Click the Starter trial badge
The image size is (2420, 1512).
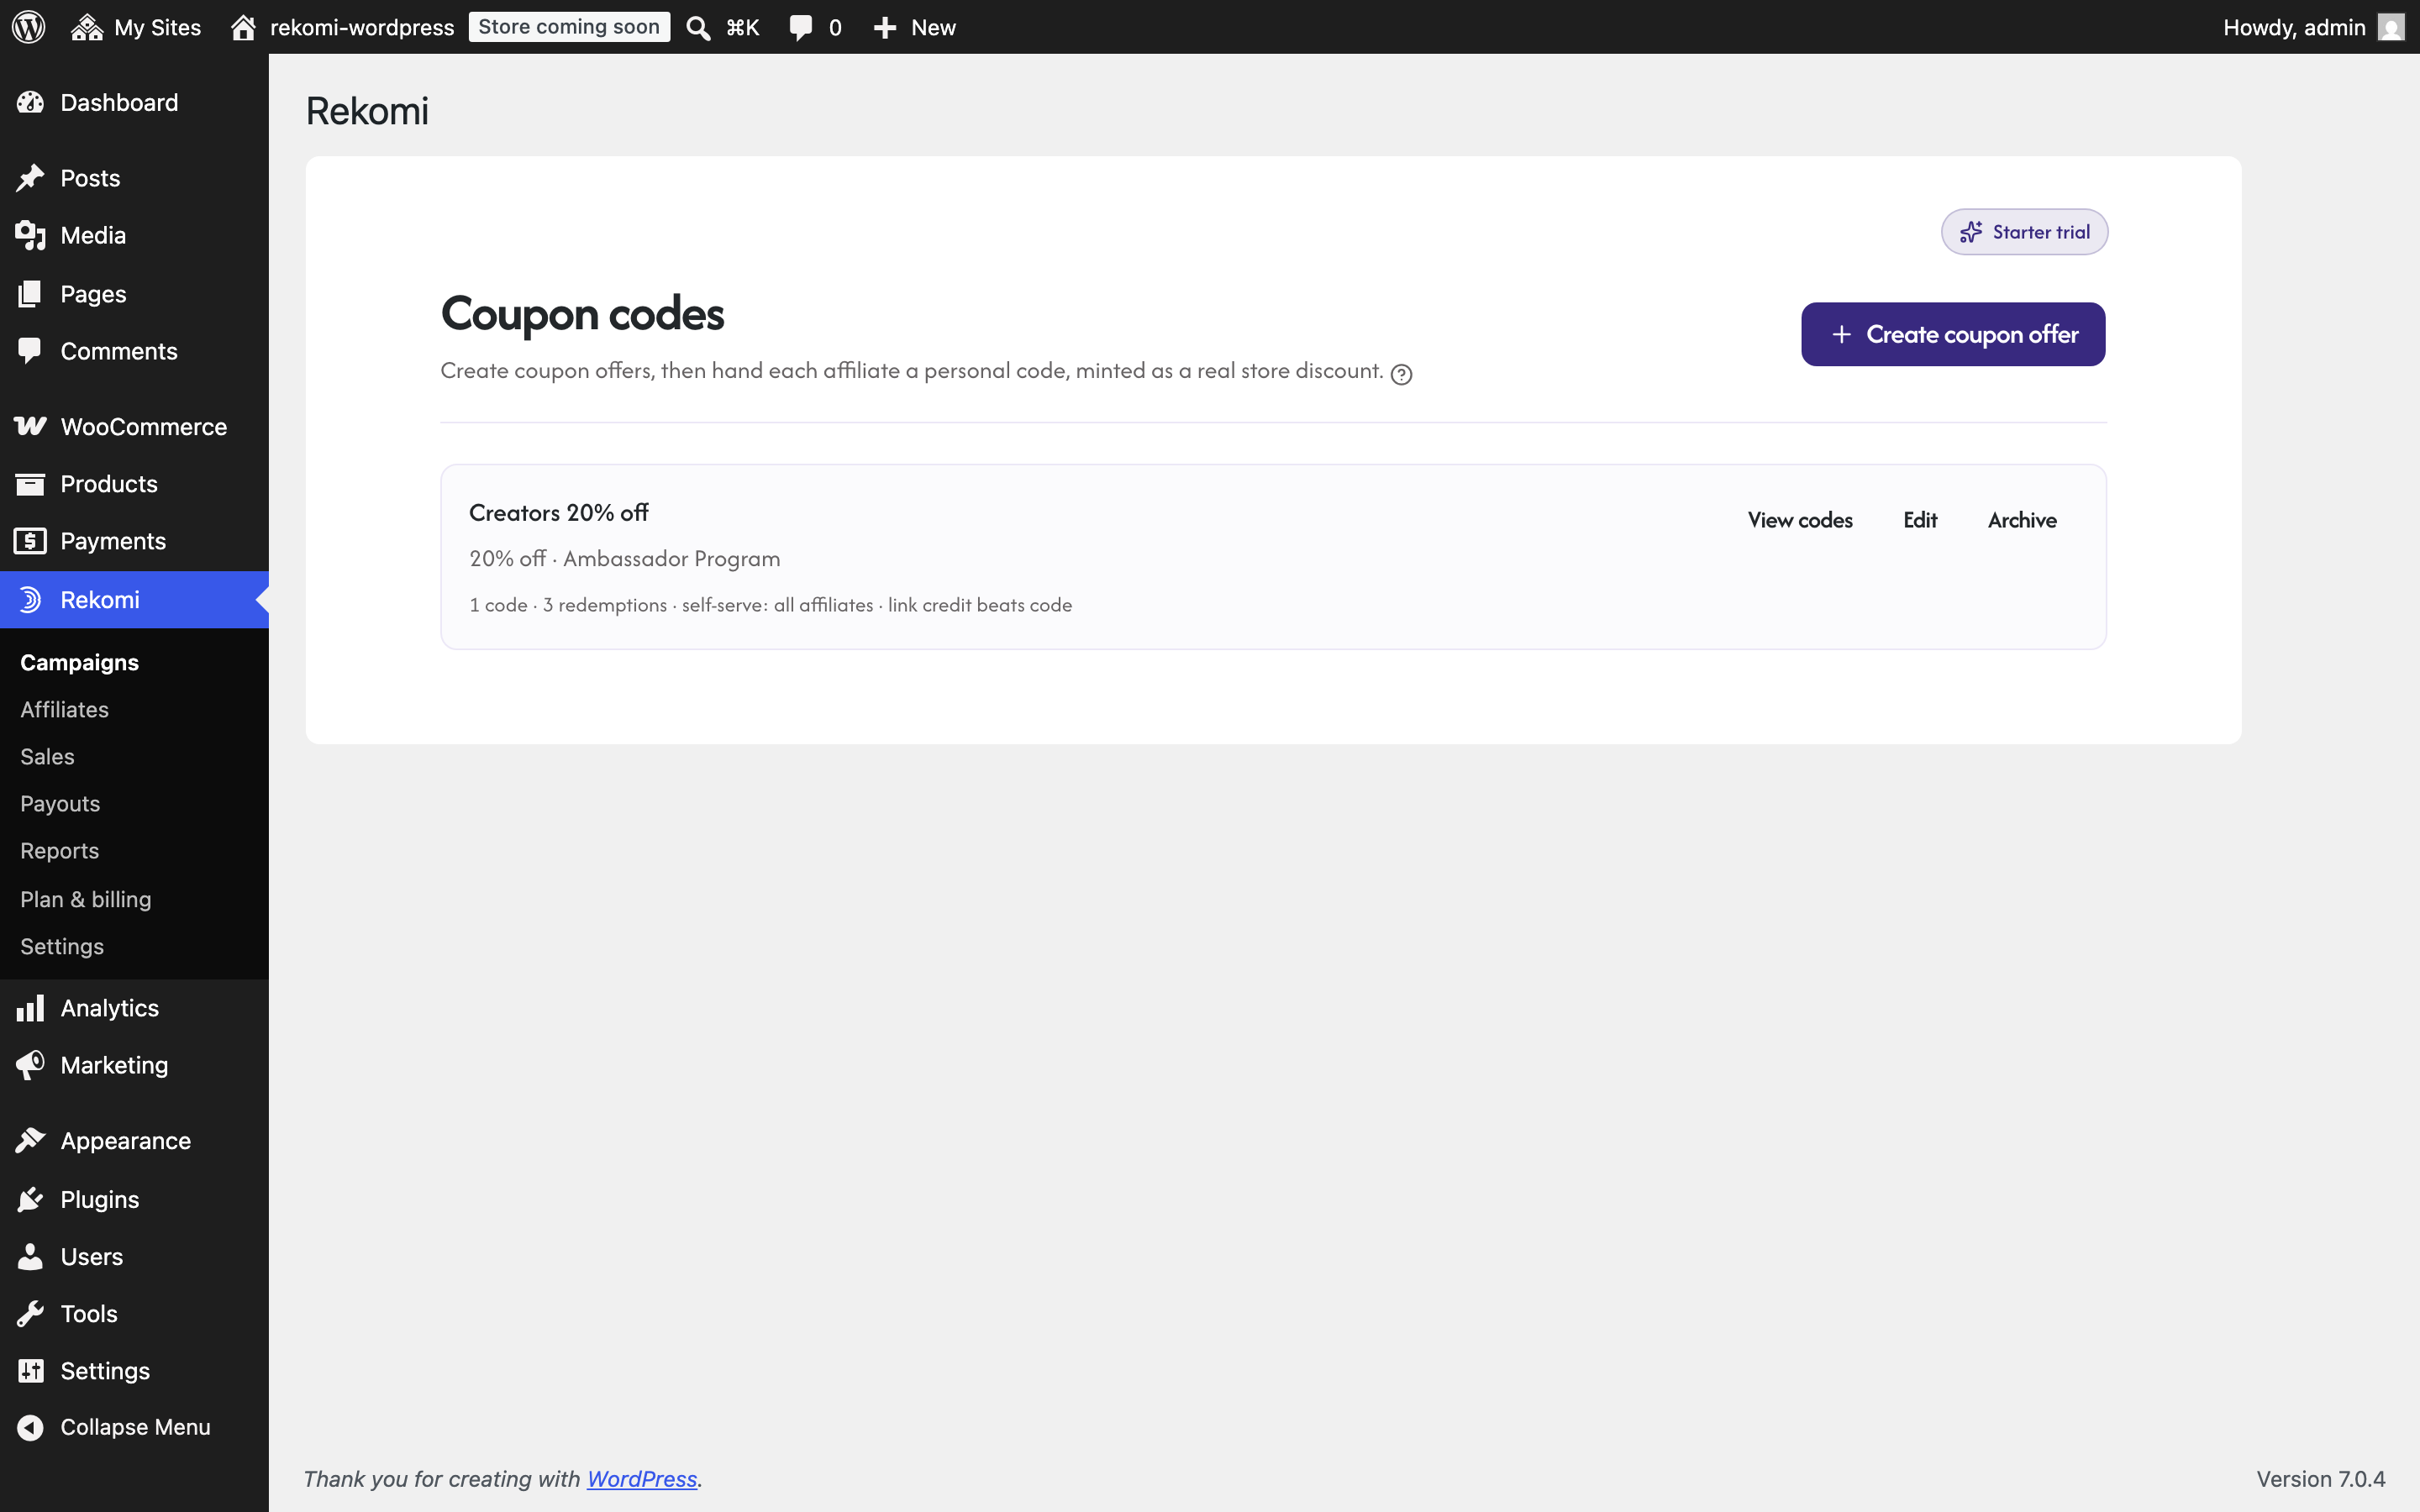[x=2024, y=232]
